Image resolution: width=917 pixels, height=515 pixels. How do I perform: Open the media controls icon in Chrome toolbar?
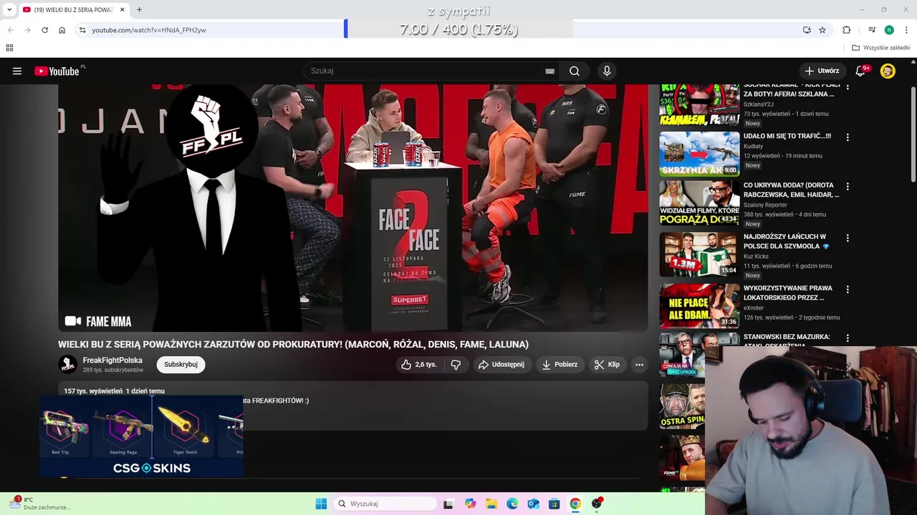point(872,30)
